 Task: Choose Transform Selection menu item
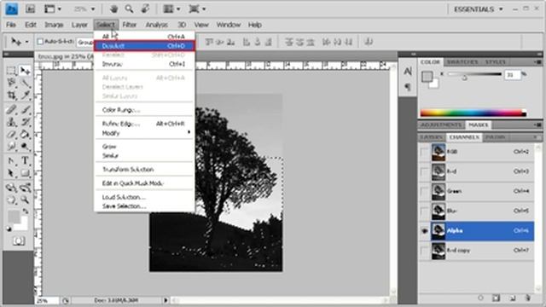point(144,170)
